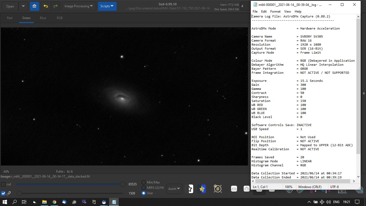Open File Explorer from the taskbar

44,202
